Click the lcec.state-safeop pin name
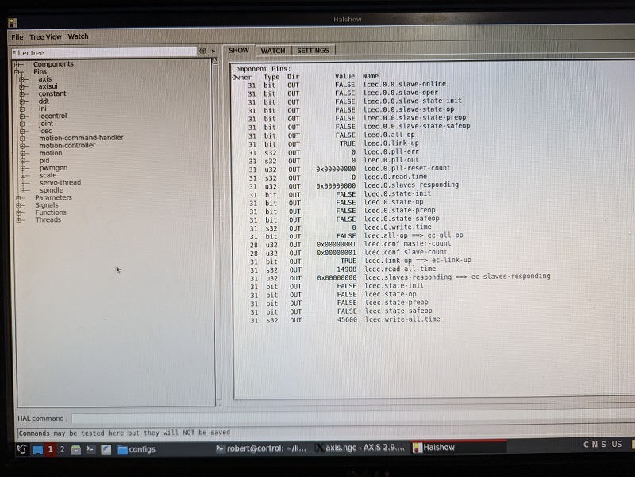The height and width of the screenshot is (477, 635). point(398,311)
